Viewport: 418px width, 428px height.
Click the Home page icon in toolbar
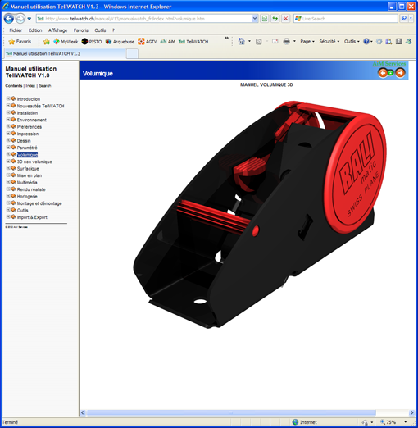242,42
